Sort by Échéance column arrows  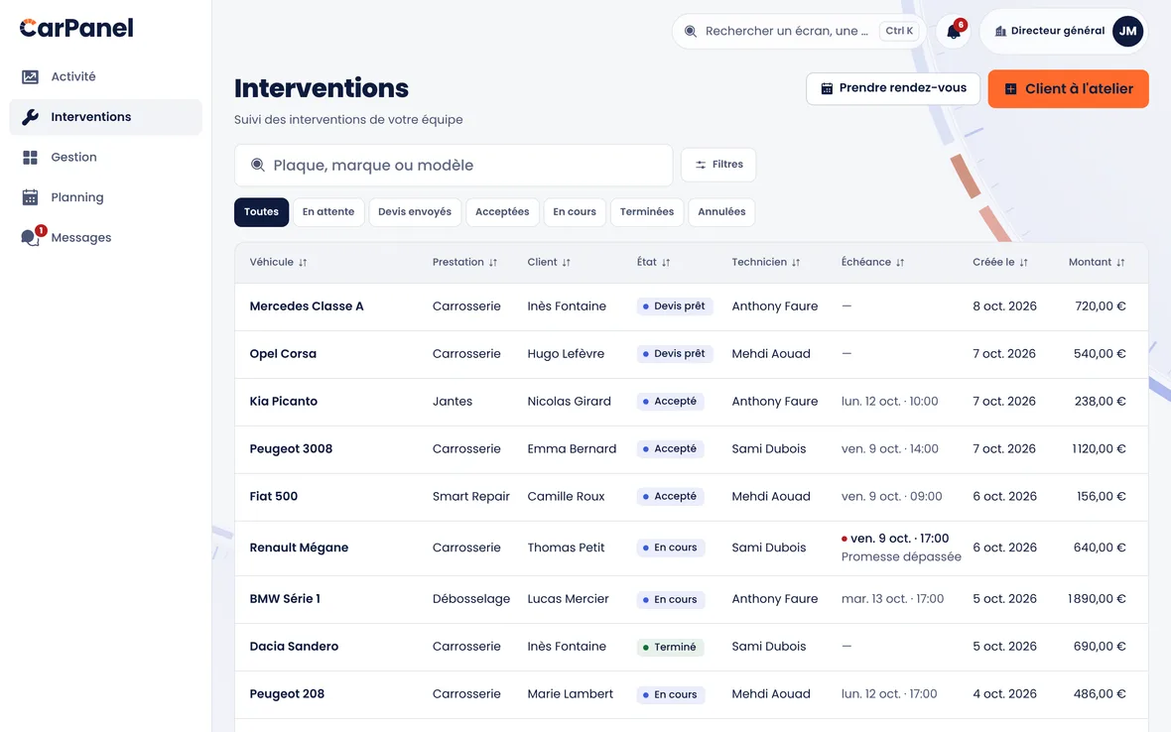(x=900, y=263)
